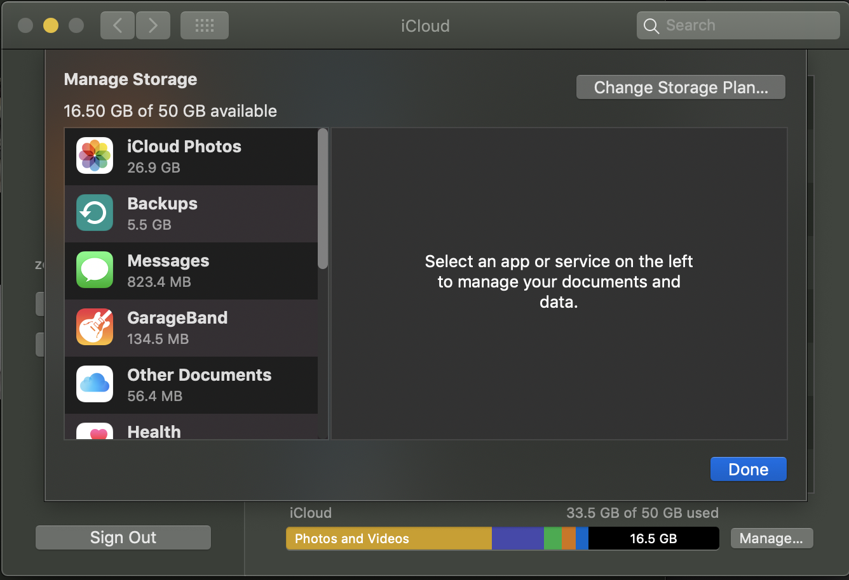Click the "Manage Storage" heading
This screenshot has height=580, width=849.
(x=130, y=79)
